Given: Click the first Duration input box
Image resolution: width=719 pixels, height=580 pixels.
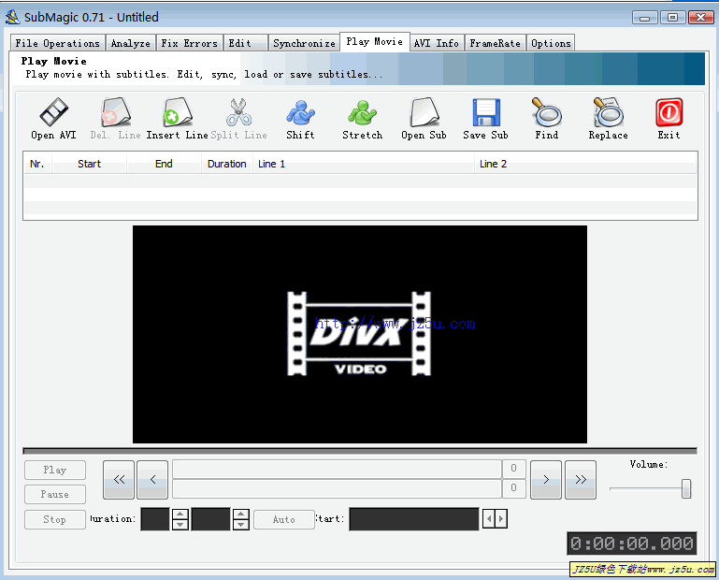Looking at the screenshot, I should (x=155, y=519).
